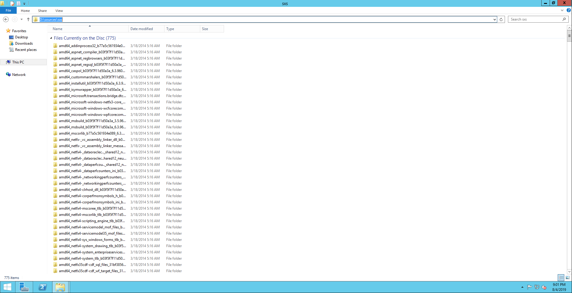
Task: Select the amd64_caspol folder
Action: (x=92, y=71)
